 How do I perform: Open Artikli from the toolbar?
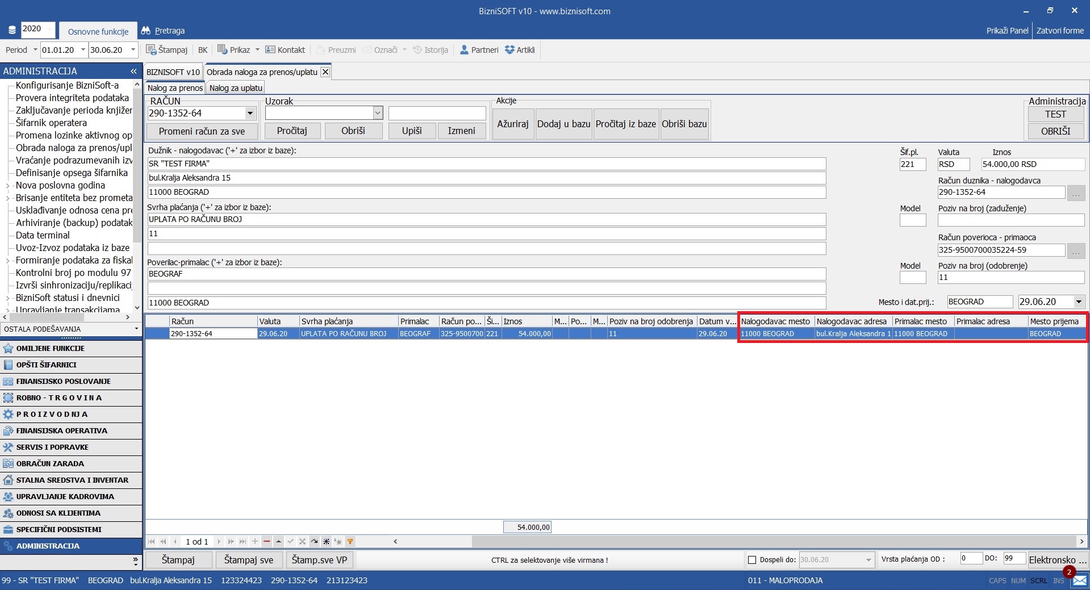(520, 50)
